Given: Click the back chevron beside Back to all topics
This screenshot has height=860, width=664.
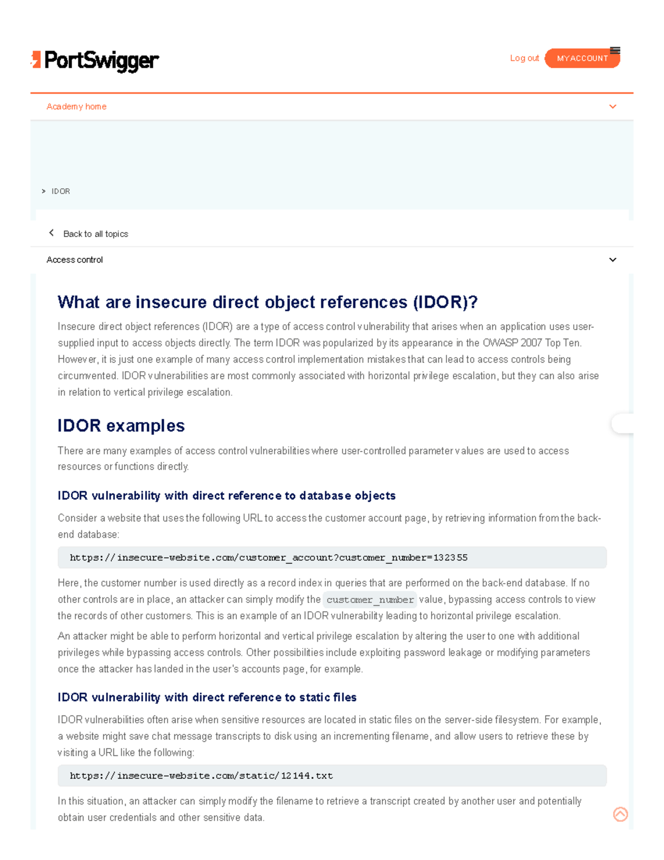Looking at the screenshot, I should click(51, 233).
